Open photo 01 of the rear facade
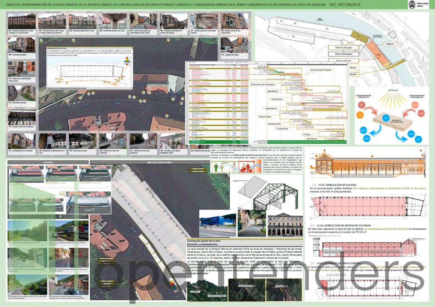This screenshot has height=307, width=435. [22, 21]
